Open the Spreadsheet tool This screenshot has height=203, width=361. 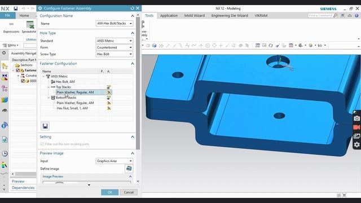pyautogui.click(x=29, y=28)
